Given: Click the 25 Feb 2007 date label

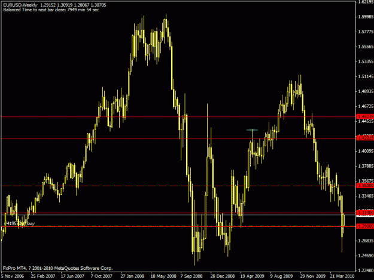Looking at the screenshot, I should pos(43,276).
